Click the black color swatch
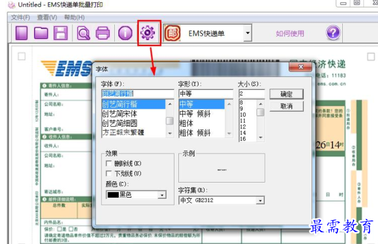This screenshot has width=378, height=244. (x=113, y=195)
